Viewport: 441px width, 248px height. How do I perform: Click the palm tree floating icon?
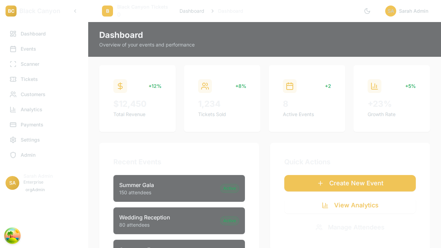coord(12,236)
